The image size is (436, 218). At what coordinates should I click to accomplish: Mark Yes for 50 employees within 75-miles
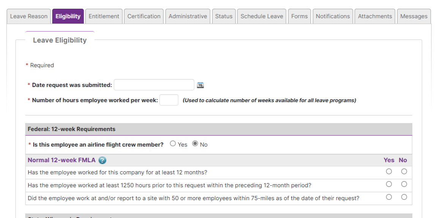point(389,197)
